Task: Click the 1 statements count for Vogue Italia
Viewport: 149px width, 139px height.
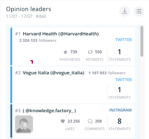Action: [x=119, y=90]
